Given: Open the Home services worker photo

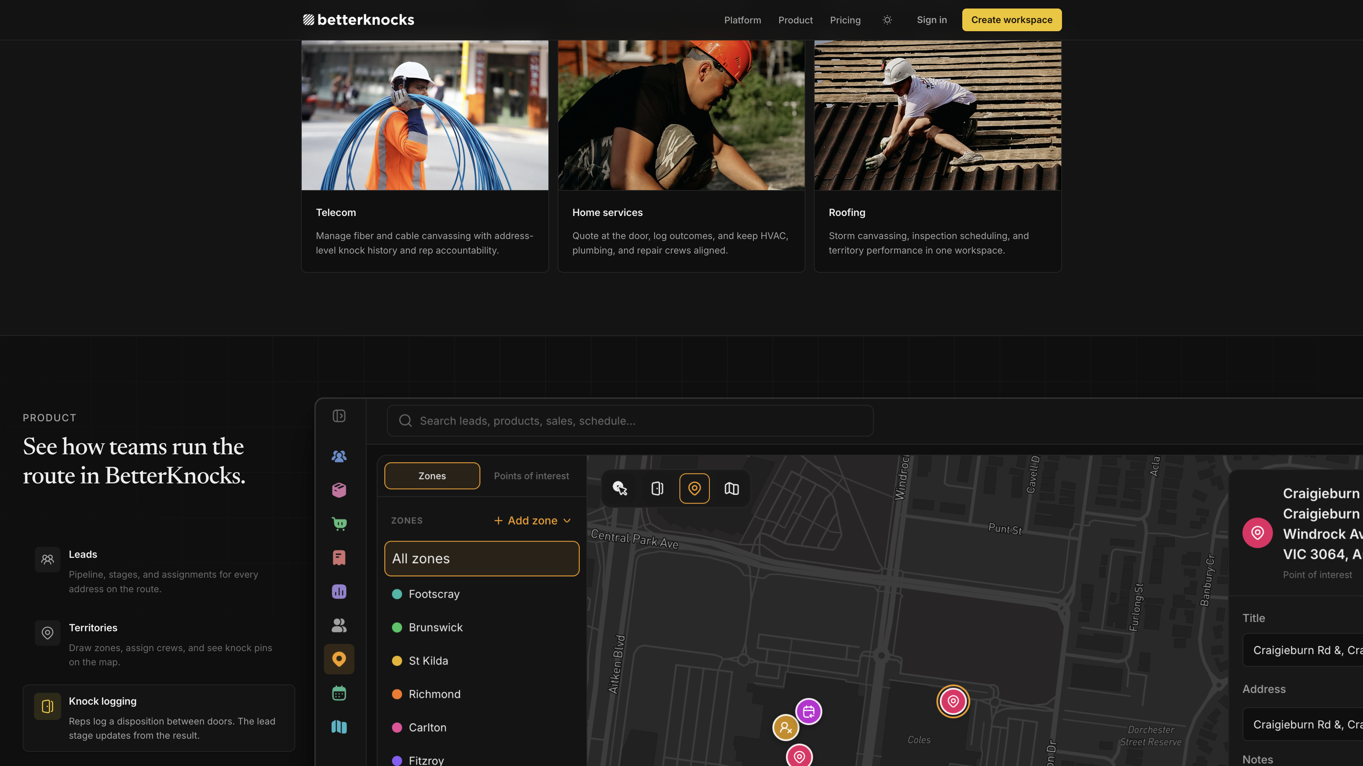Looking at the screenshot, I should pyautogui.click(x=681, y=115).
